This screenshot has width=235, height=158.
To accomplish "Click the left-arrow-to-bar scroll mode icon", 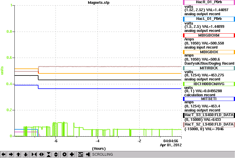I will (x=88, y=154).
